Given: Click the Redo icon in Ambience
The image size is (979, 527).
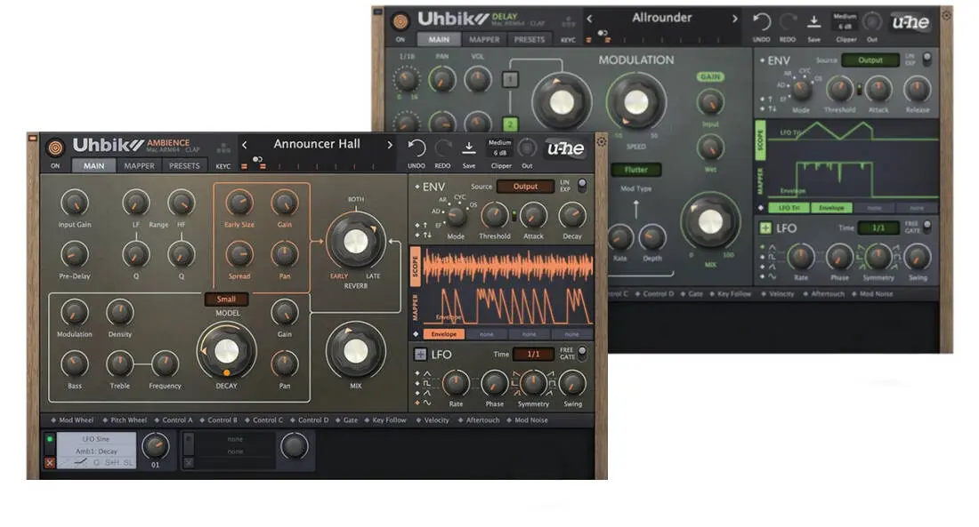Looking at the screenshot, I should [x=442, y=146].
